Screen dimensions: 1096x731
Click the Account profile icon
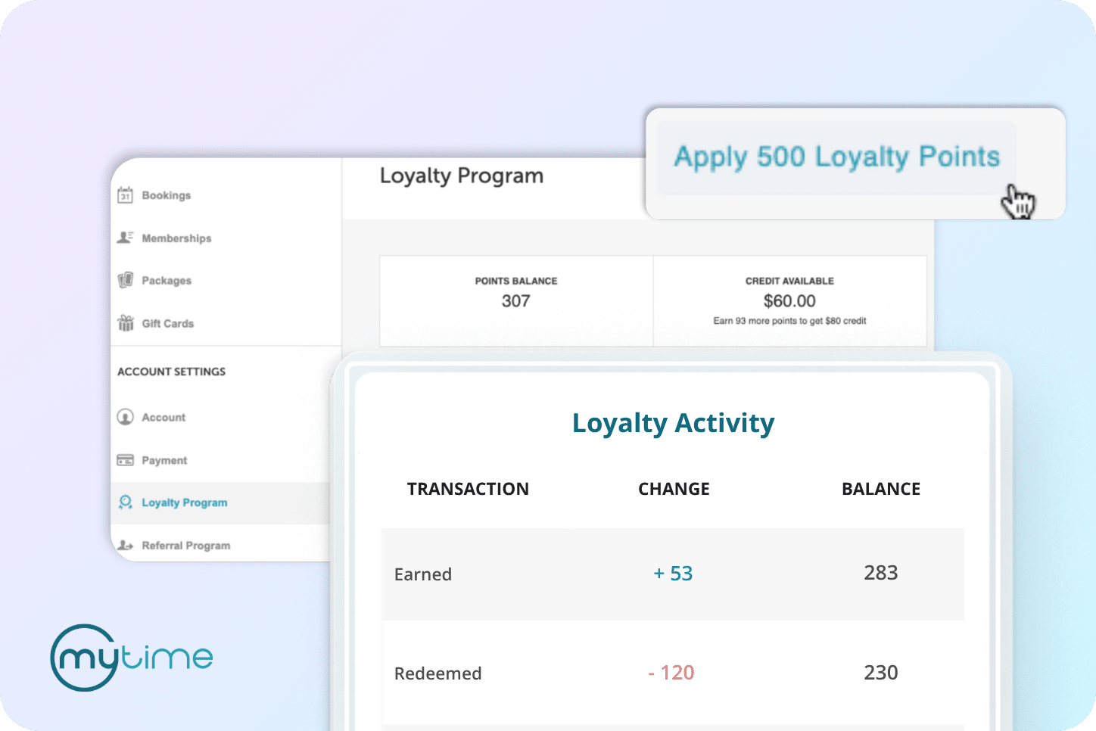pos(126,417)
